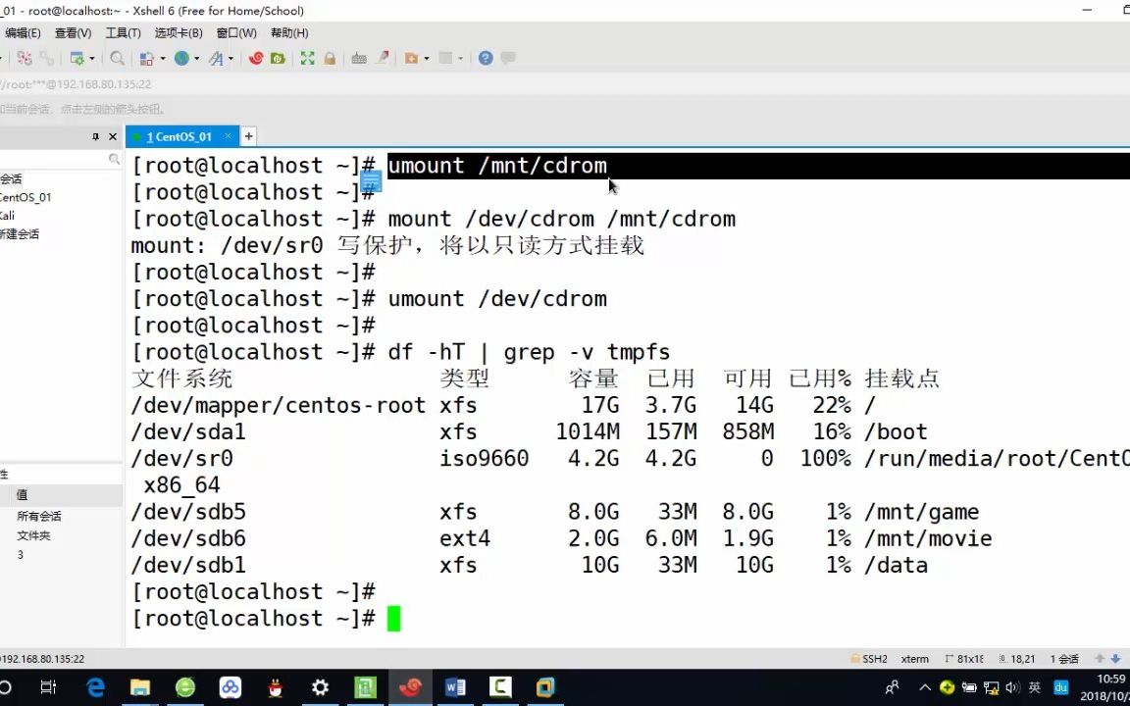
Task: Click the encoding globe toolbar icon
Action: click(x=181, y=59)
